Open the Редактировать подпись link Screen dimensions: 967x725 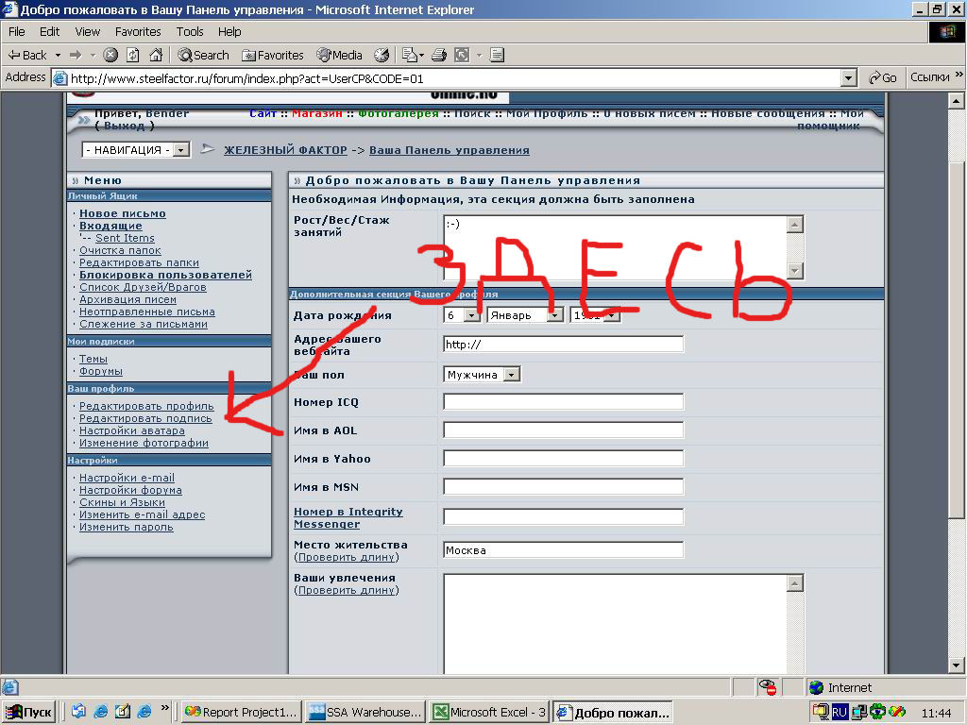coord(145,418)
